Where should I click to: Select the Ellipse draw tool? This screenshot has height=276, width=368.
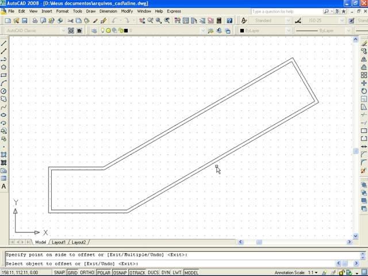tap(3, 115)
